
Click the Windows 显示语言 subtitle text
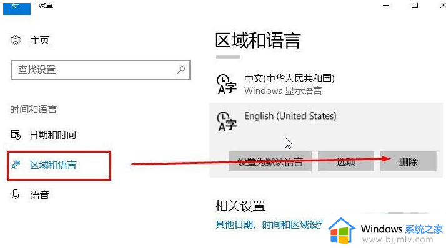coord(283,91)
